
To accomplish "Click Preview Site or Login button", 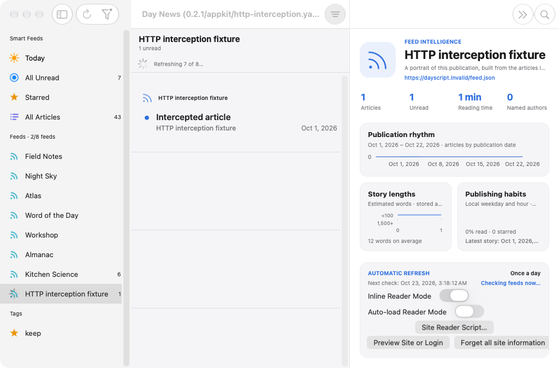I will click(408, 343).
